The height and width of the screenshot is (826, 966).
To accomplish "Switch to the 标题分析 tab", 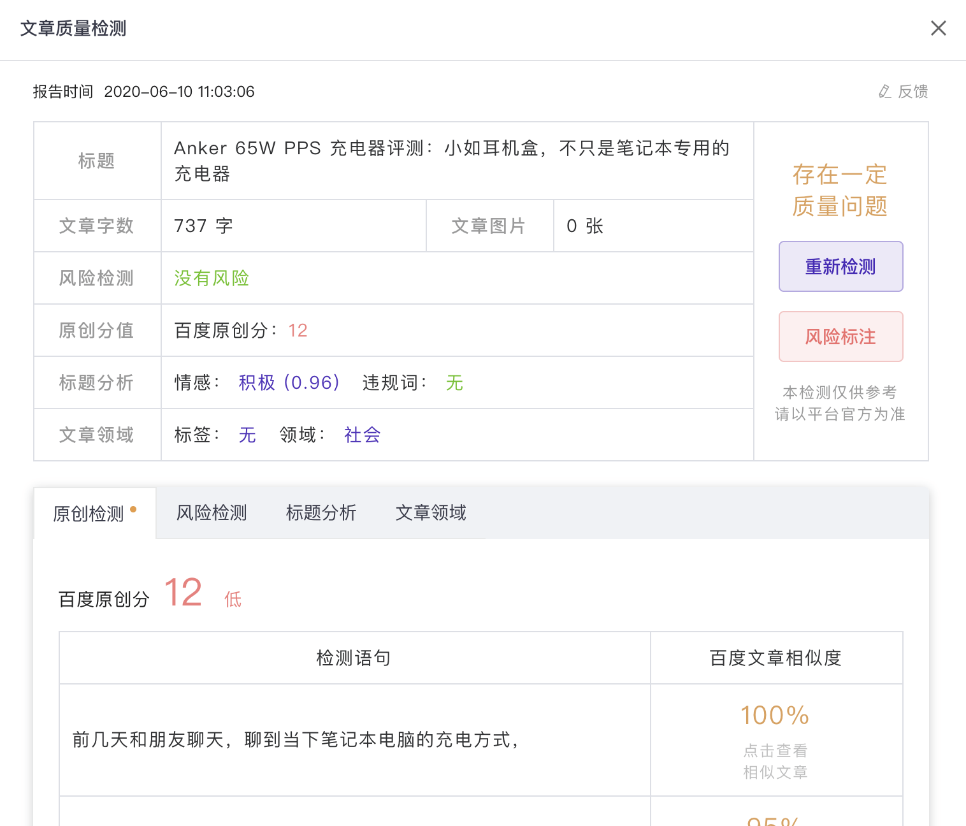I will (x=321, y=513).
